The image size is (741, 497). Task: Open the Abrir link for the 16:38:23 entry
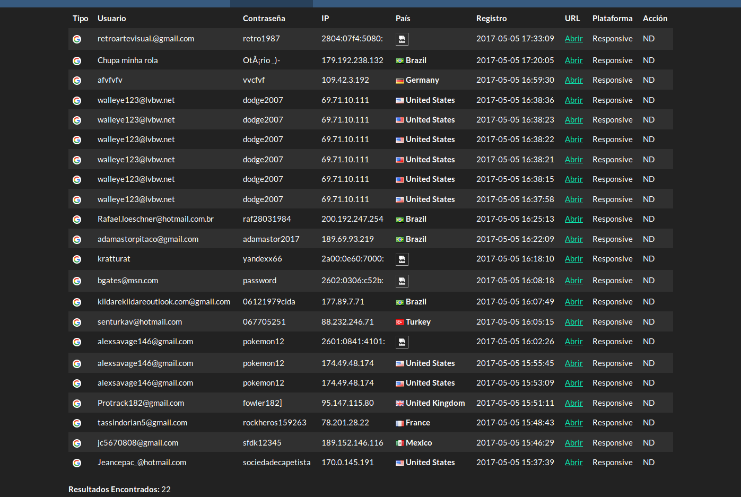coord(574,120)
